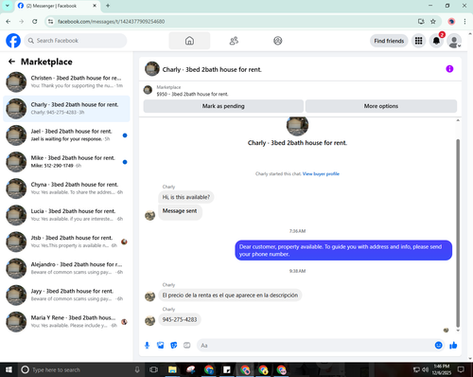Open Christen's conversation
This screenshot has height=377, width=473.
point(66,81)
